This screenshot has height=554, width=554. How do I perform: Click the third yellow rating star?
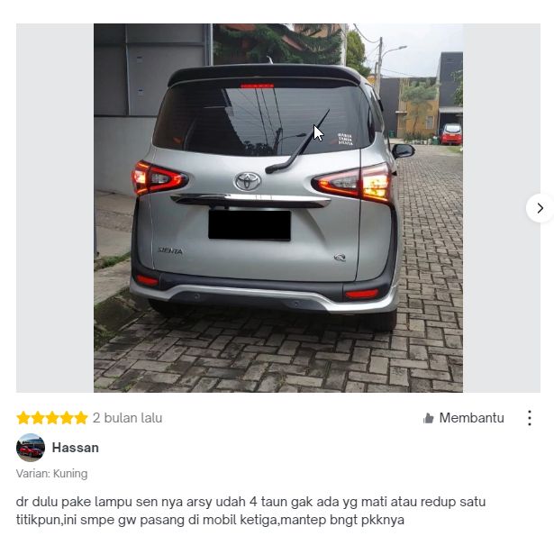[x=52, y=418]
